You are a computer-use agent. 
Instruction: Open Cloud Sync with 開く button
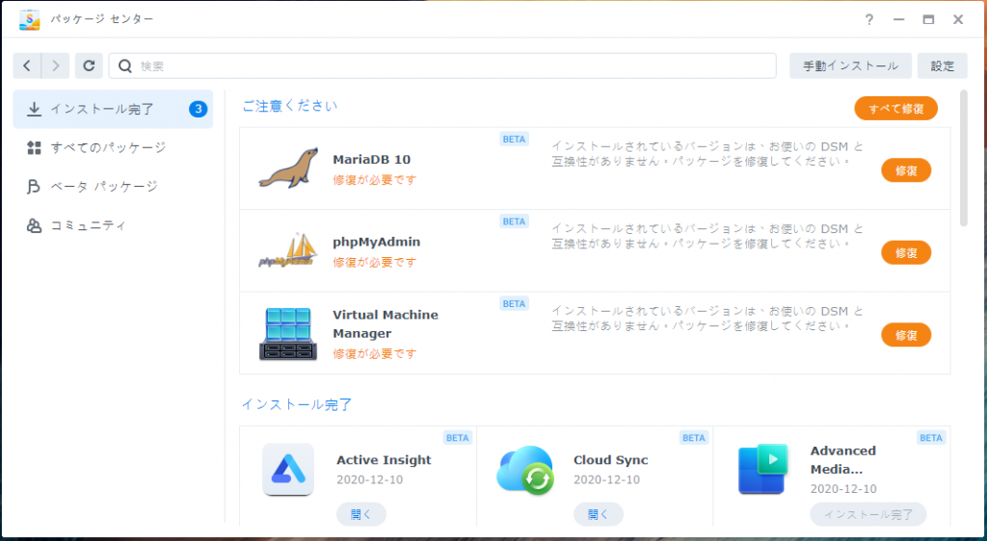tap(598, 514)
